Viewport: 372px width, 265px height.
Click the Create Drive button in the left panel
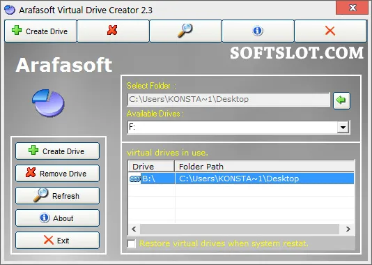[x=57, y=151]
